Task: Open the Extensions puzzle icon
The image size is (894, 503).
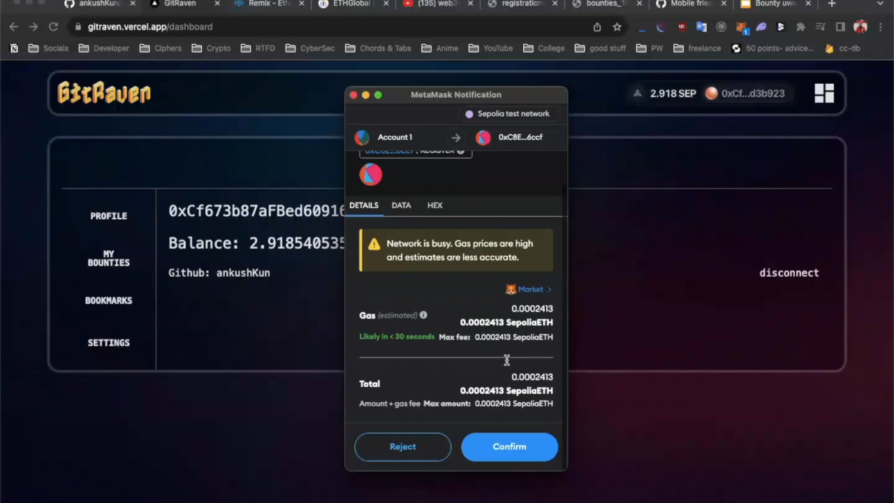Action: (x=800, y=27)
